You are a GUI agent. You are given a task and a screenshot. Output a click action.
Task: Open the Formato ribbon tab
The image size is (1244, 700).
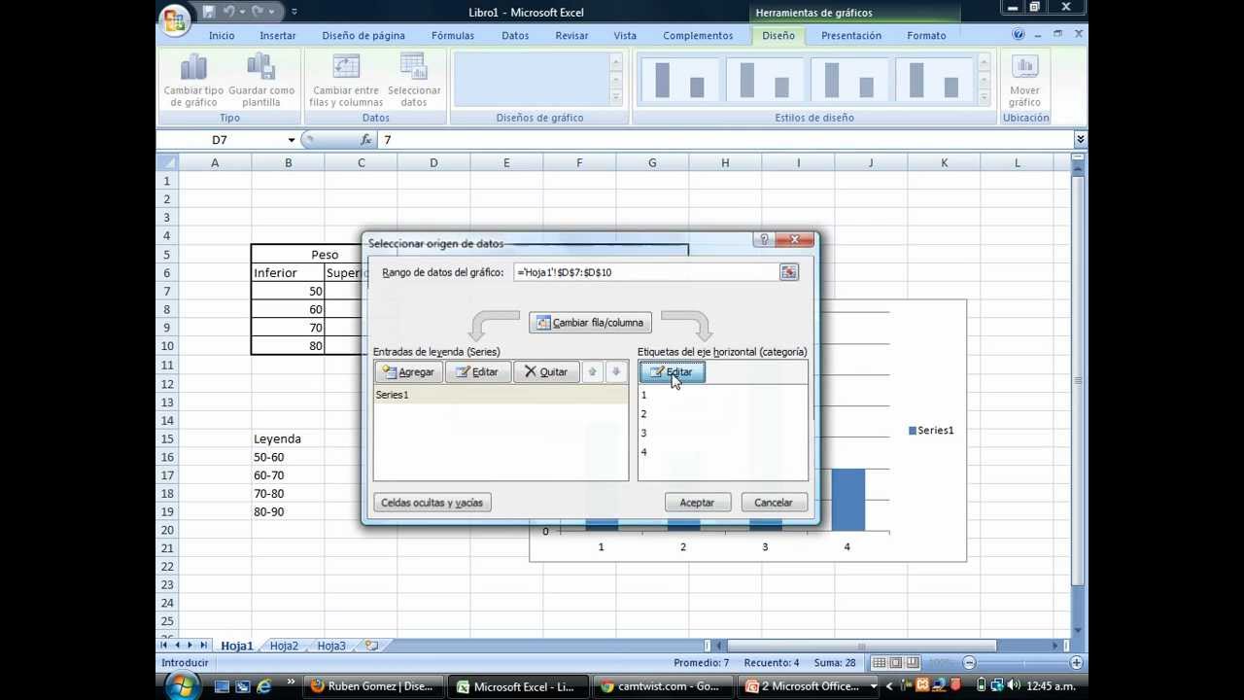click(x=926, y=35)
